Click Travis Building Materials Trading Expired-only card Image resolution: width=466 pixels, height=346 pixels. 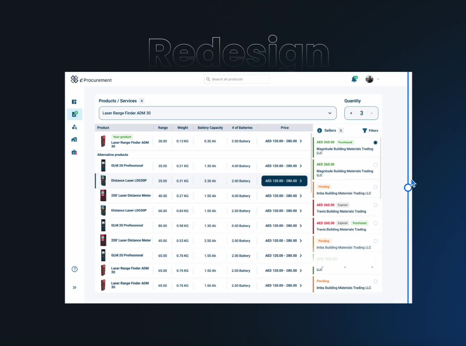pos(347,208)
